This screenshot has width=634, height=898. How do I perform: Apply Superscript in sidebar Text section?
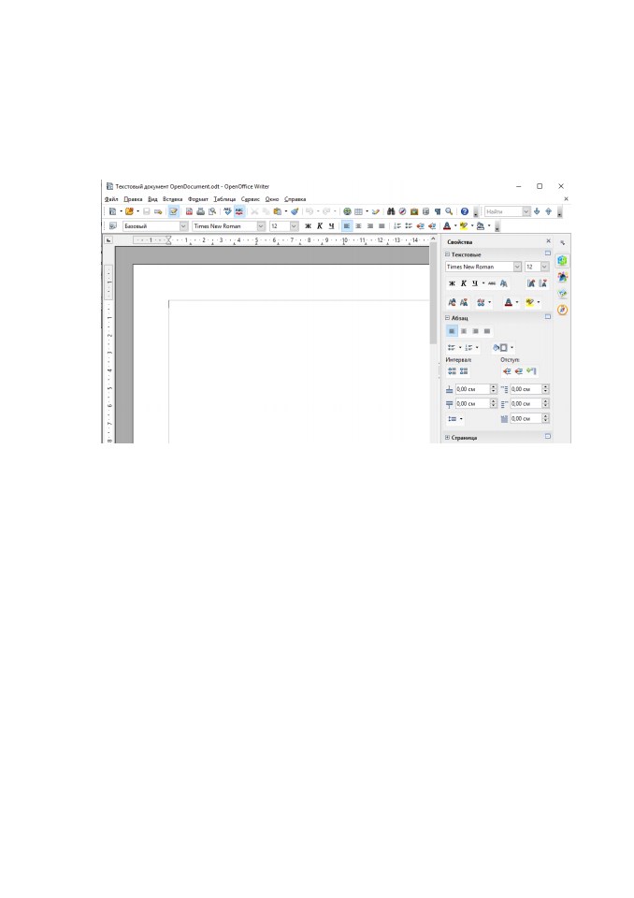click(x=452, y=302)
